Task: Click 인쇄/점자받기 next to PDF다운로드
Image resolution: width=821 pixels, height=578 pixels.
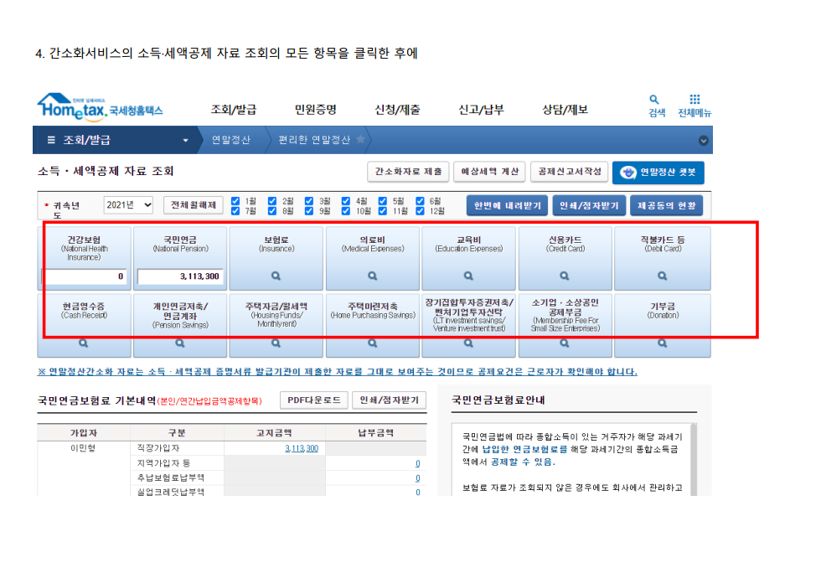Action: pyautogui.click(x=389, y=400)
